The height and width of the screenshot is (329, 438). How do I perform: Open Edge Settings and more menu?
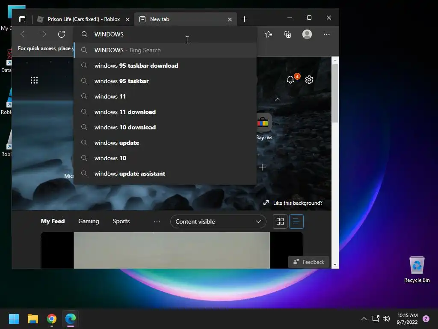pos(326,34)
